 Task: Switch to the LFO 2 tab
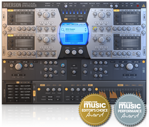[x=48, y=85]
